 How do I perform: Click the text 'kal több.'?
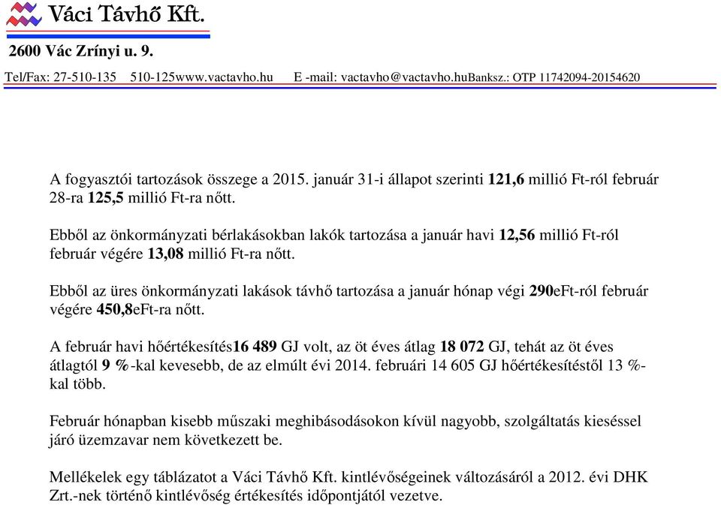[77, 383]
